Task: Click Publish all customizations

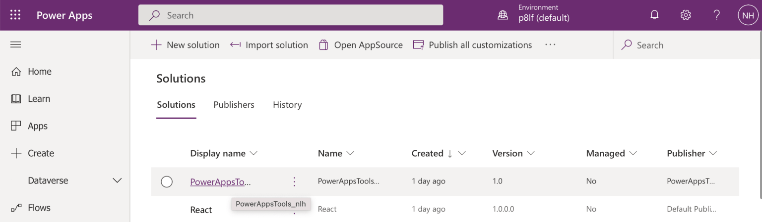Action: tap(472, 45)
